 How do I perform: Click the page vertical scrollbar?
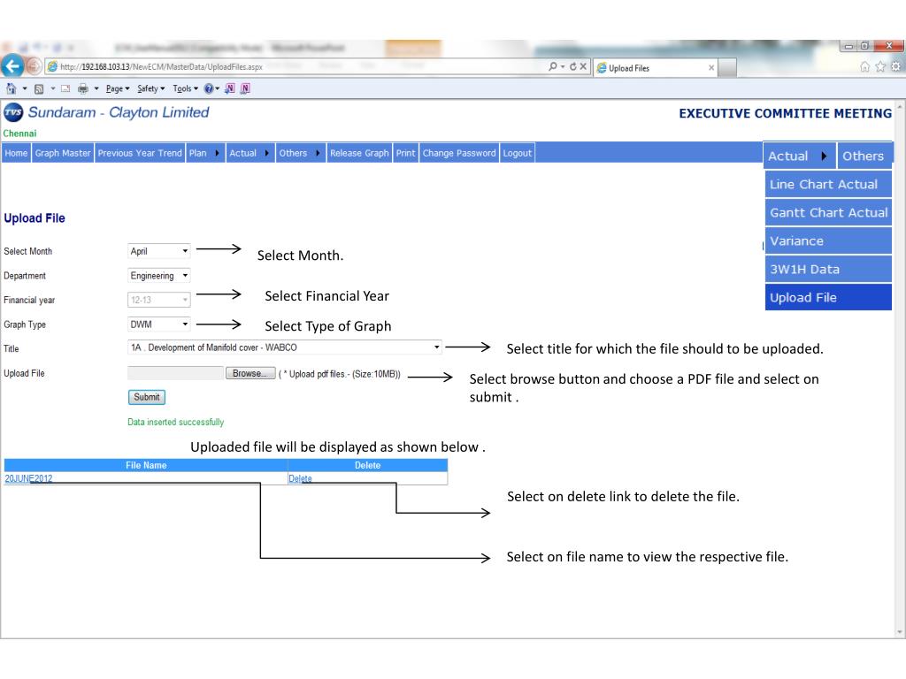point(900,369)
